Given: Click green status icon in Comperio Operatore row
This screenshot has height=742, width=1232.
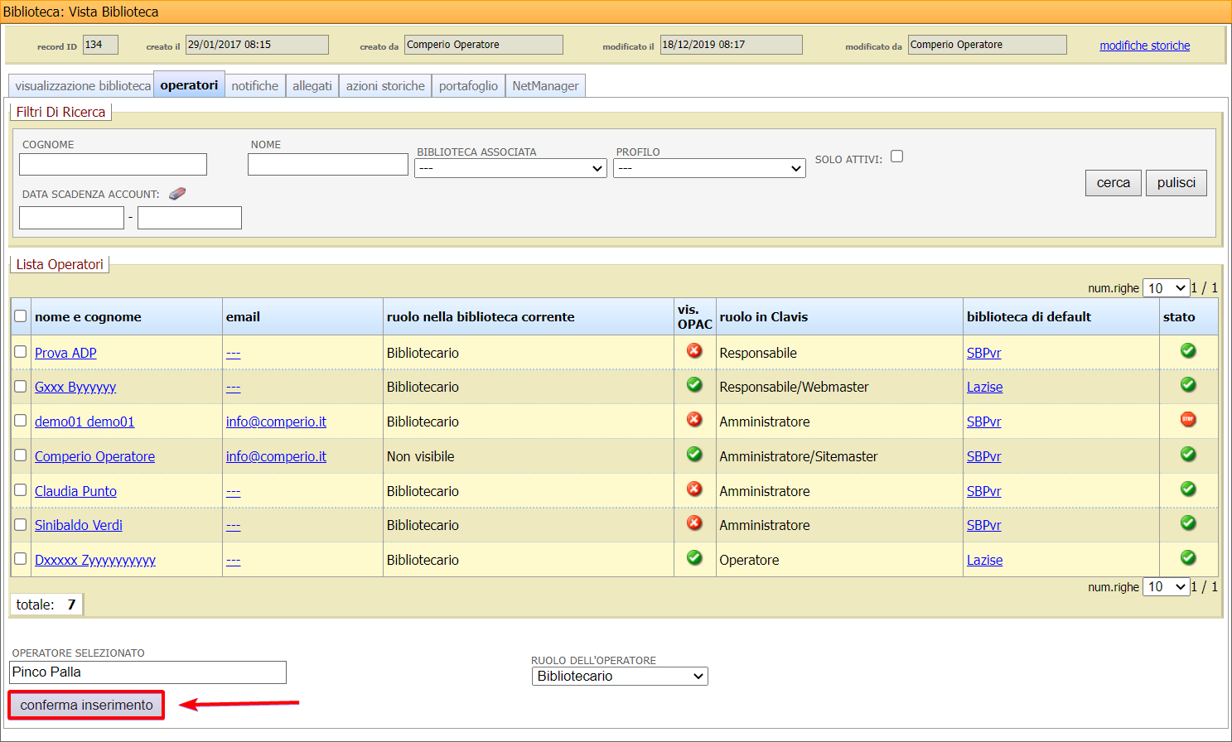Looking at the screenshot, I should coord(1188,454).
